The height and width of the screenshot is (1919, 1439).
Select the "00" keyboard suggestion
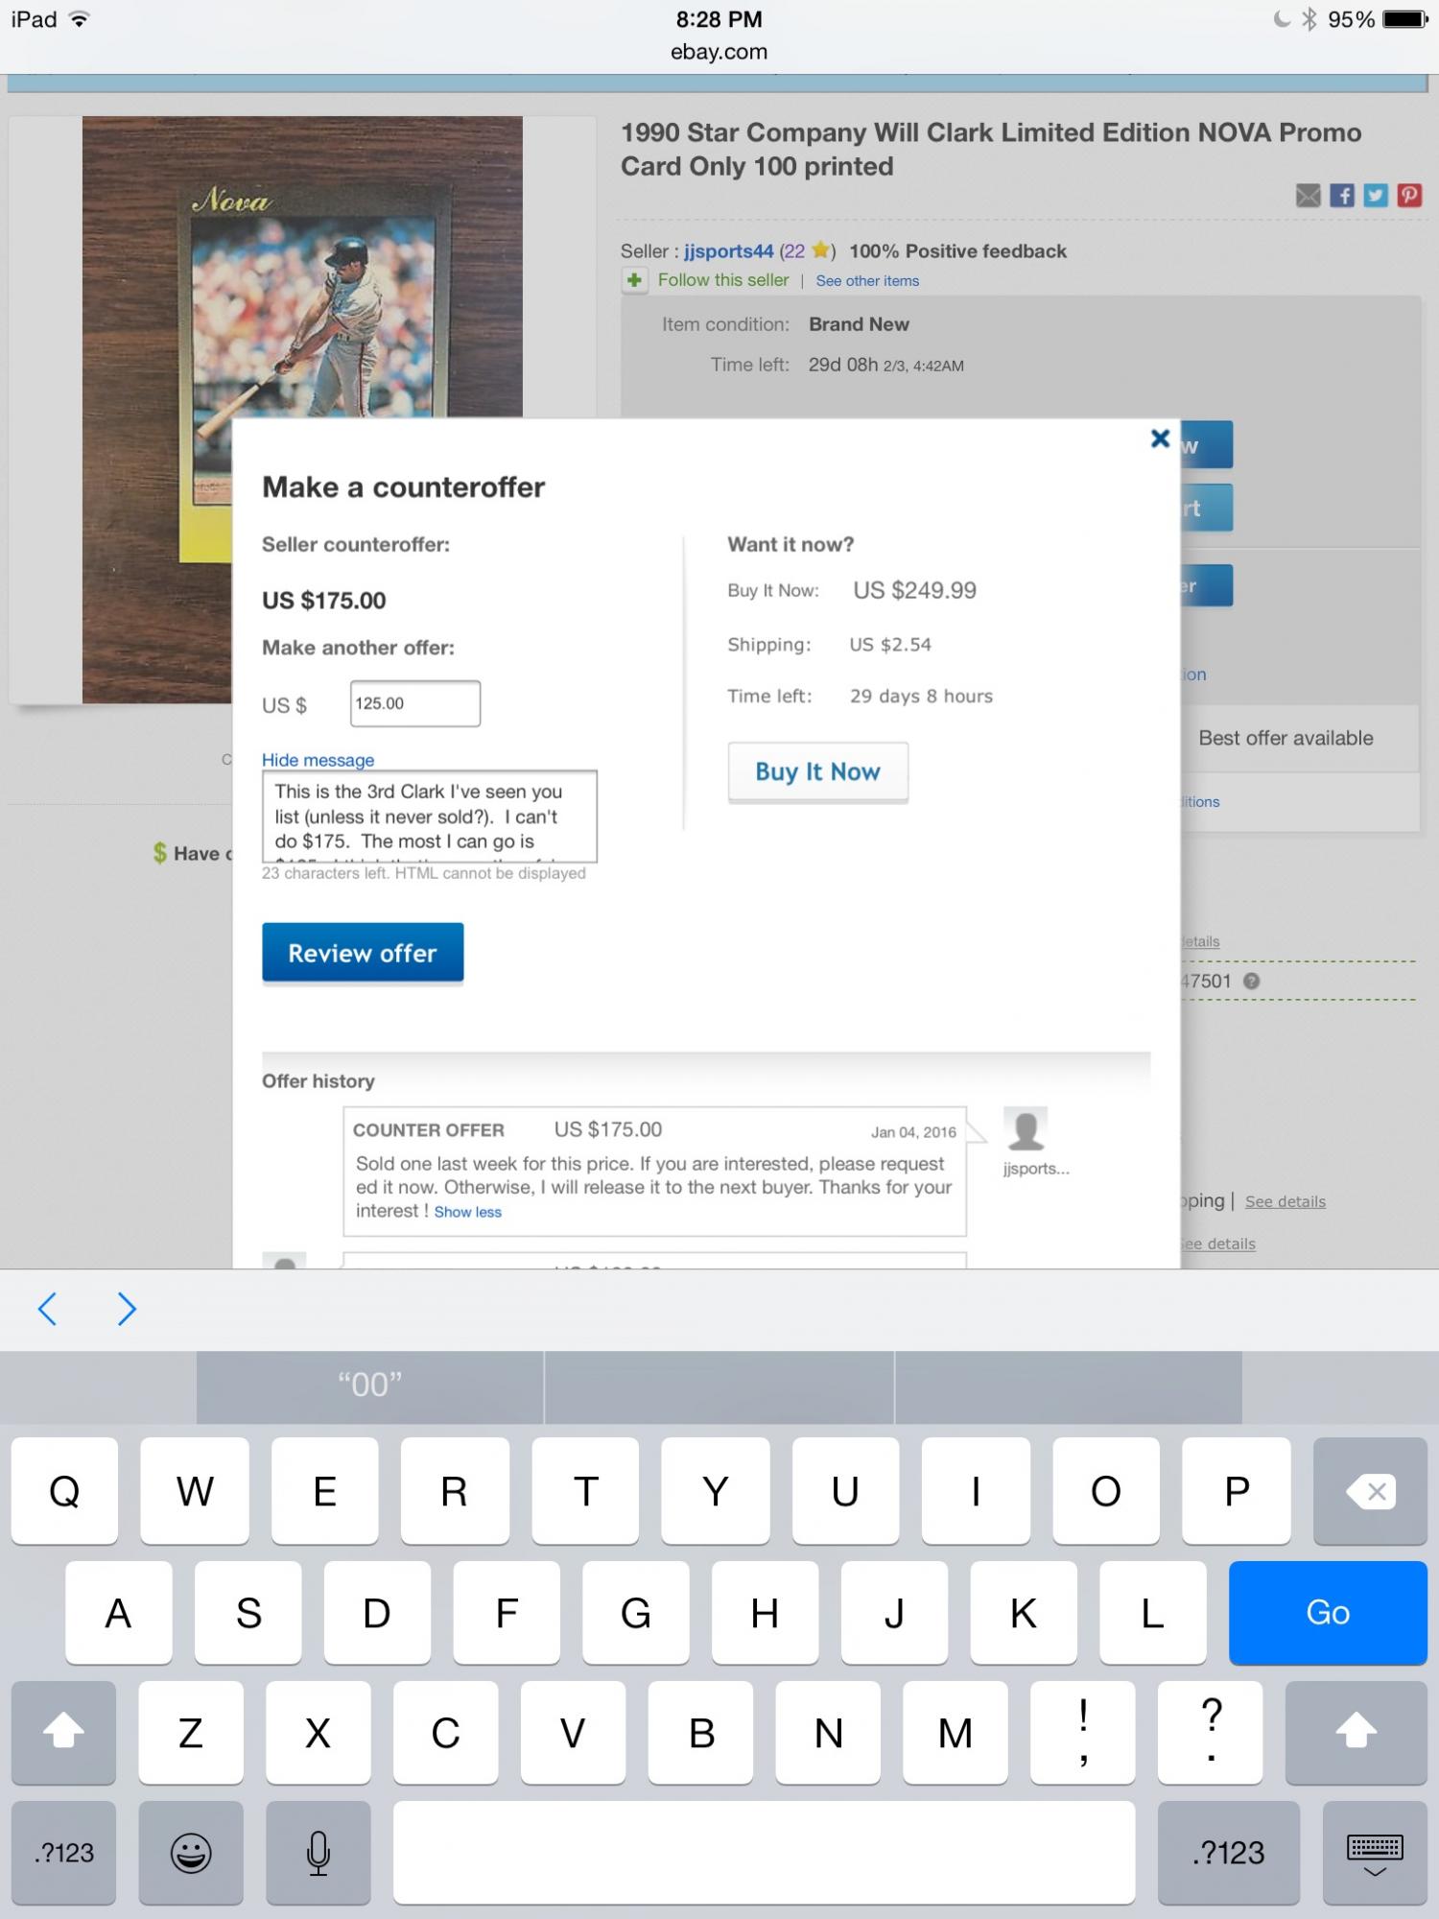tap(369, 1386)
